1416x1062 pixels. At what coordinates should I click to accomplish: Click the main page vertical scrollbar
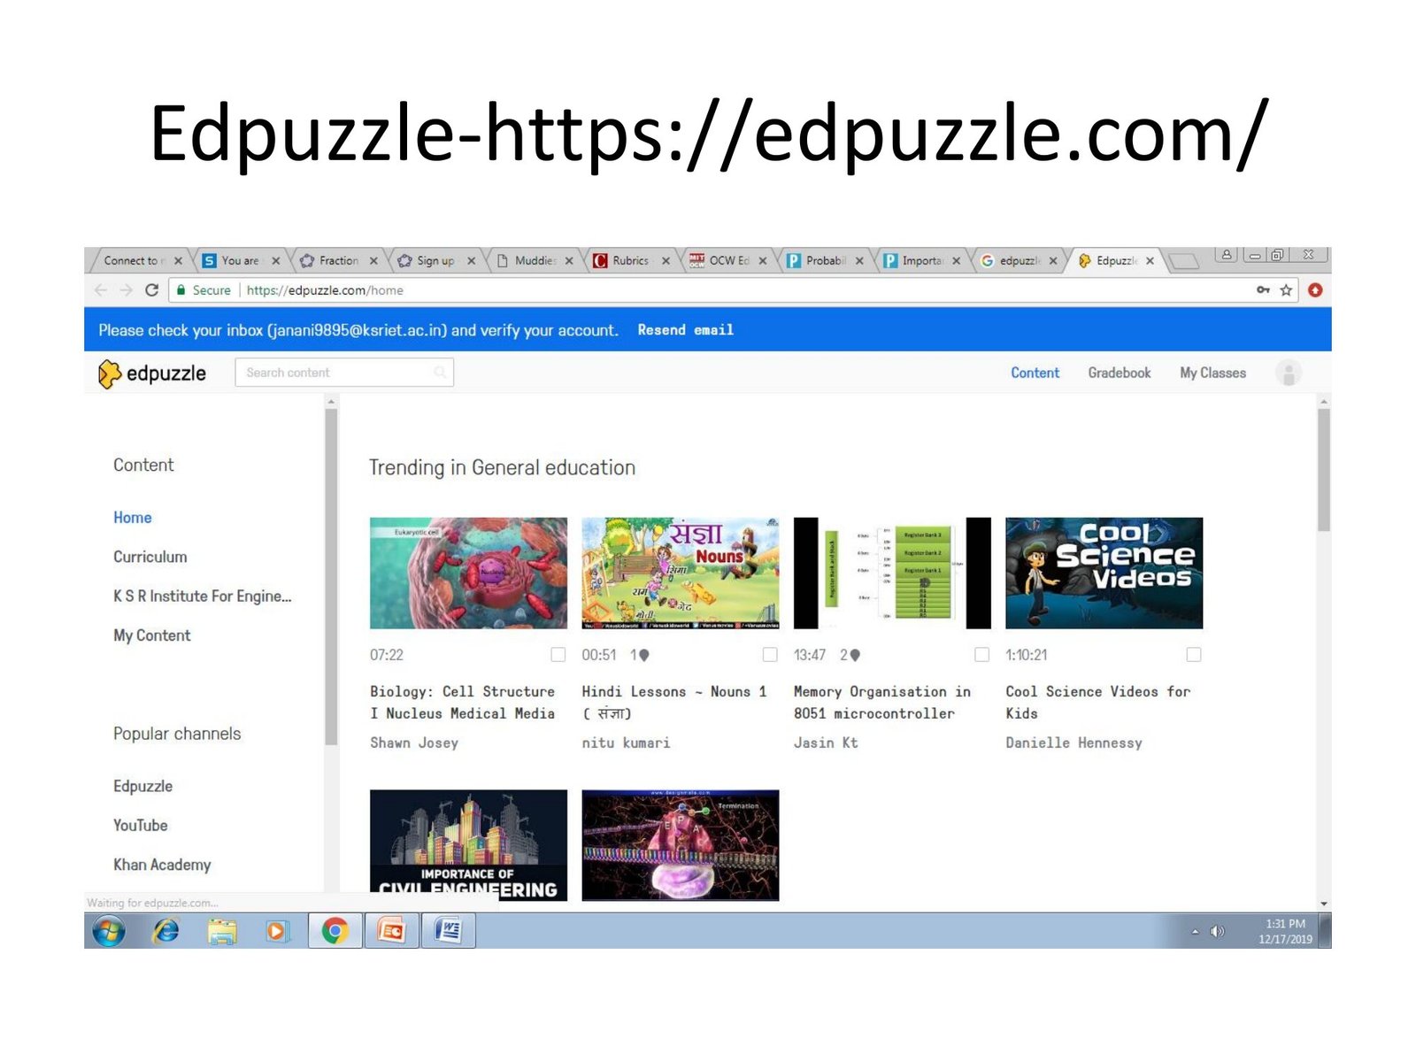click(x=1324, y=469)
